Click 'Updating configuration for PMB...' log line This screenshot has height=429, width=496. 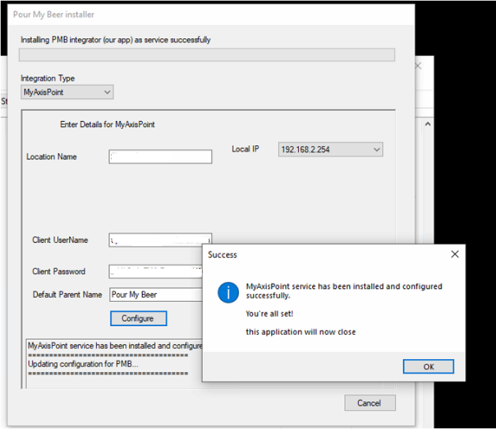point(83,364)
